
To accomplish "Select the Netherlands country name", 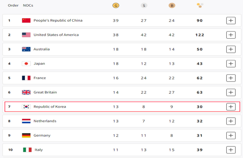I will point(45,121).
